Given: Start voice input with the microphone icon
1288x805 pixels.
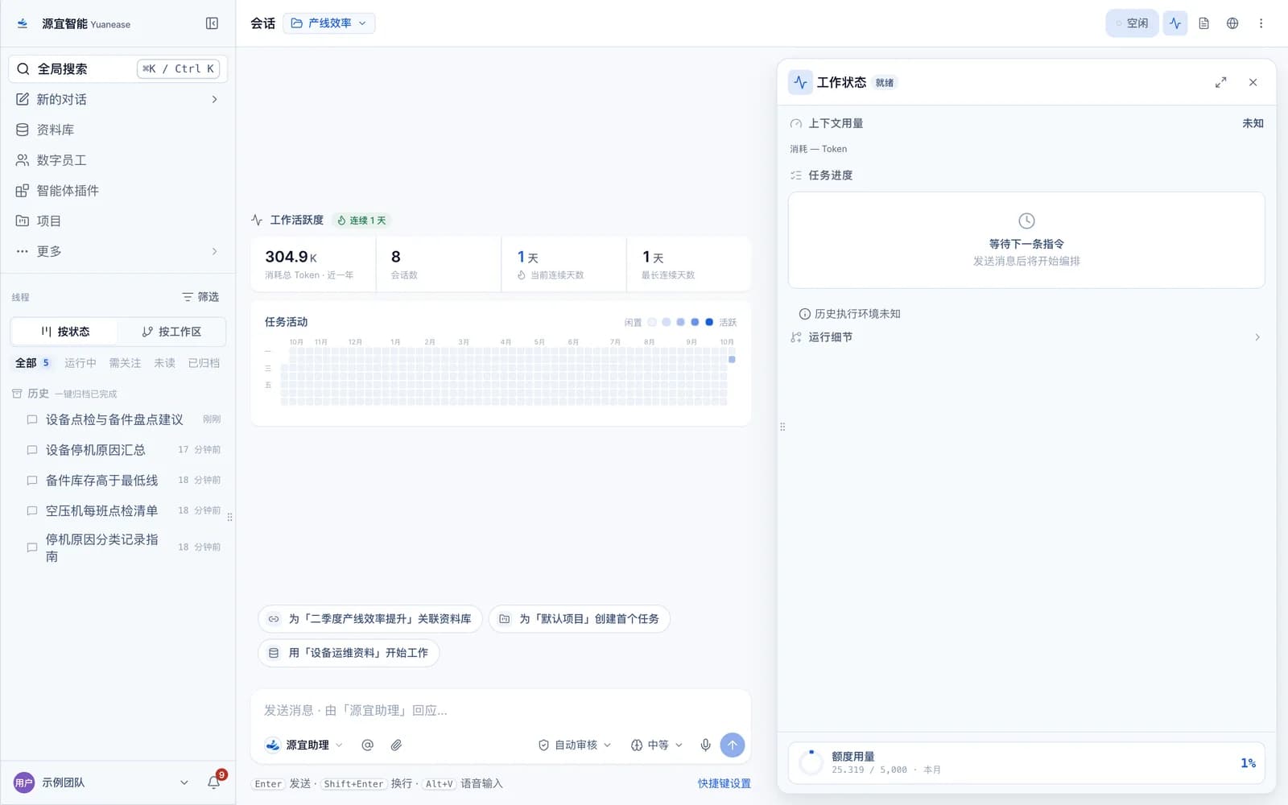Looking at the screenshot, I should [705, 745].
